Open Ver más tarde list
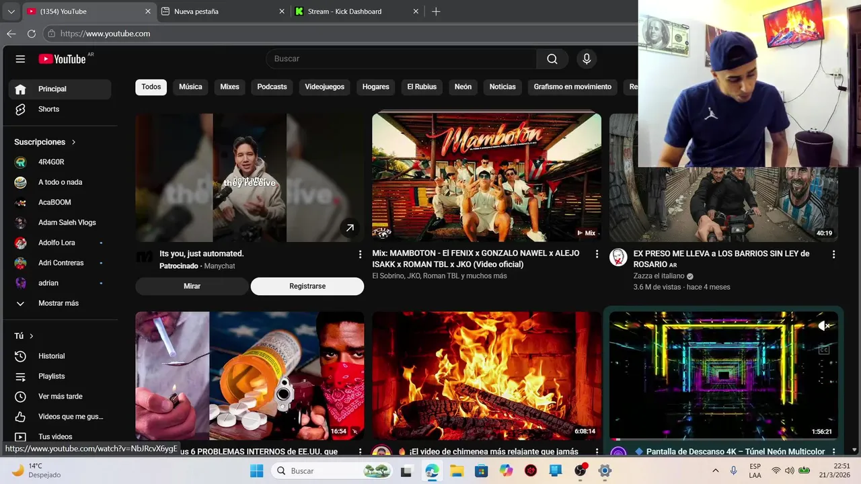This screenshot has height=484, width=861. click(x=60, y=397)
